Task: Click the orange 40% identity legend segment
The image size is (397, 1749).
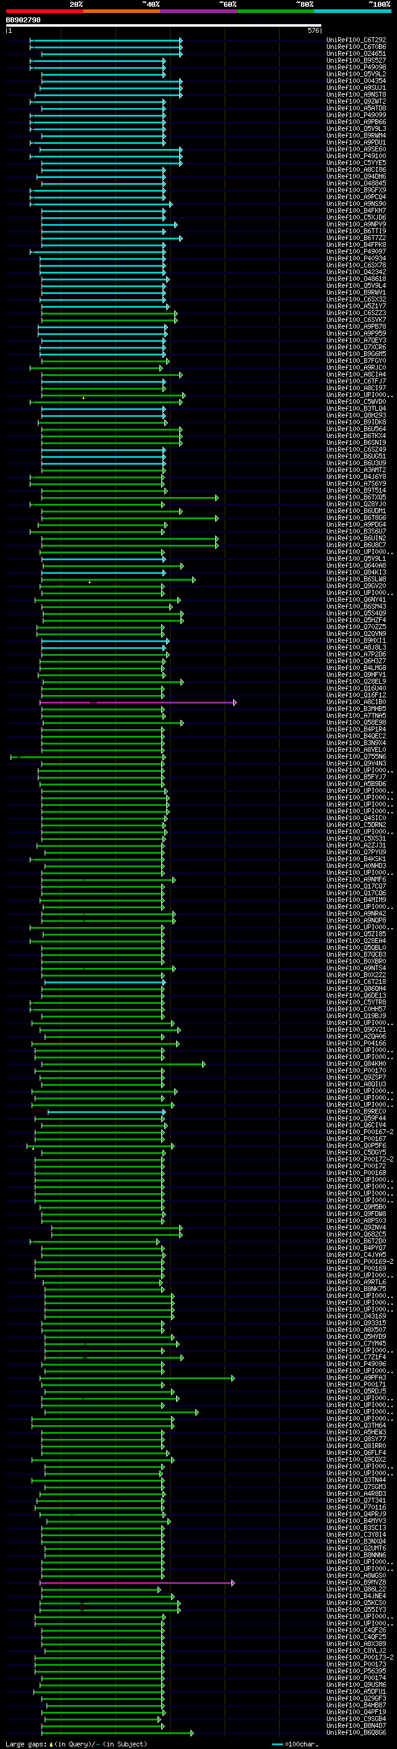Action: [122, 11]
